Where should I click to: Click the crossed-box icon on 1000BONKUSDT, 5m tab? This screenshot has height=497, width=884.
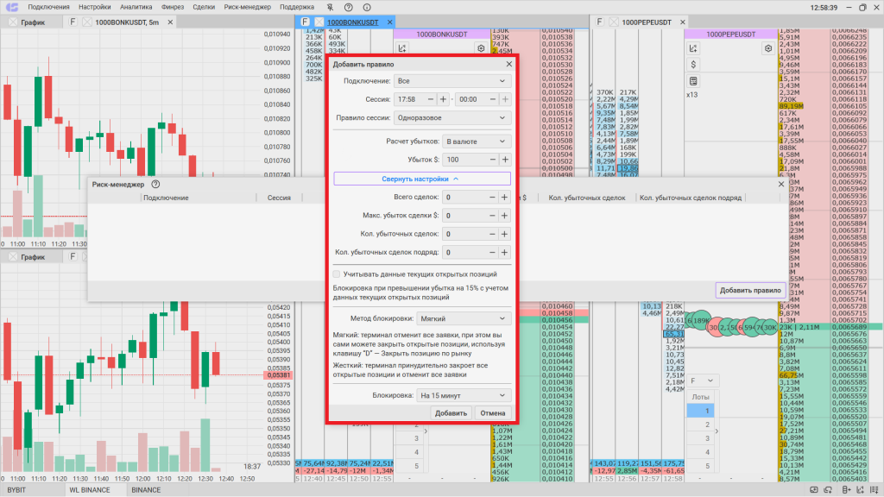(87, 22)
